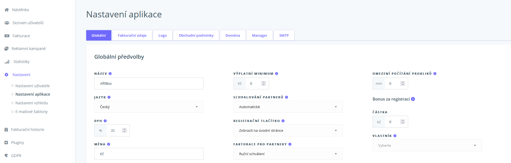Image resolution: width=511 pixels, height=163 pixels.
Task: Click the info icon next to VÝPLATNÍ MINIMUM
Action: point(277,74)
